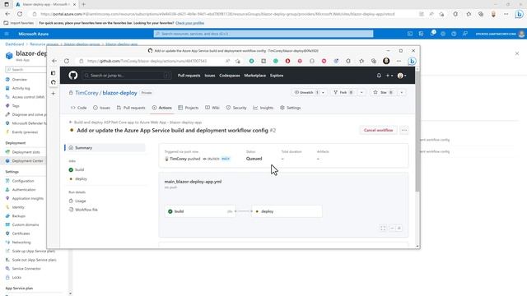Zoom in the workflow graph
The image size is (527, 296).
click(399, 229)
